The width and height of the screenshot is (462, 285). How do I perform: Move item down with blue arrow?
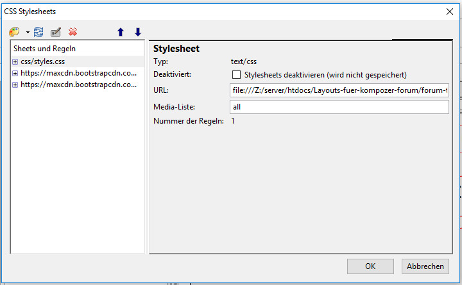(x=138, y=32)
